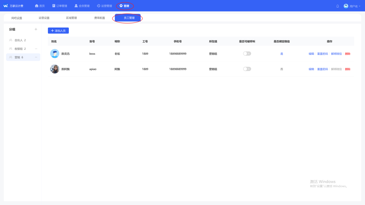Switch to the 网吧设置 tab
The height and width of the screenshot is (205, 365).
[x=17, y=18]
